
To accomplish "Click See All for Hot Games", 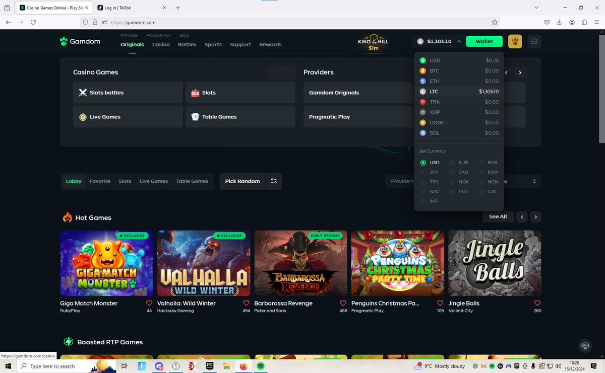I will coord(498,216).
